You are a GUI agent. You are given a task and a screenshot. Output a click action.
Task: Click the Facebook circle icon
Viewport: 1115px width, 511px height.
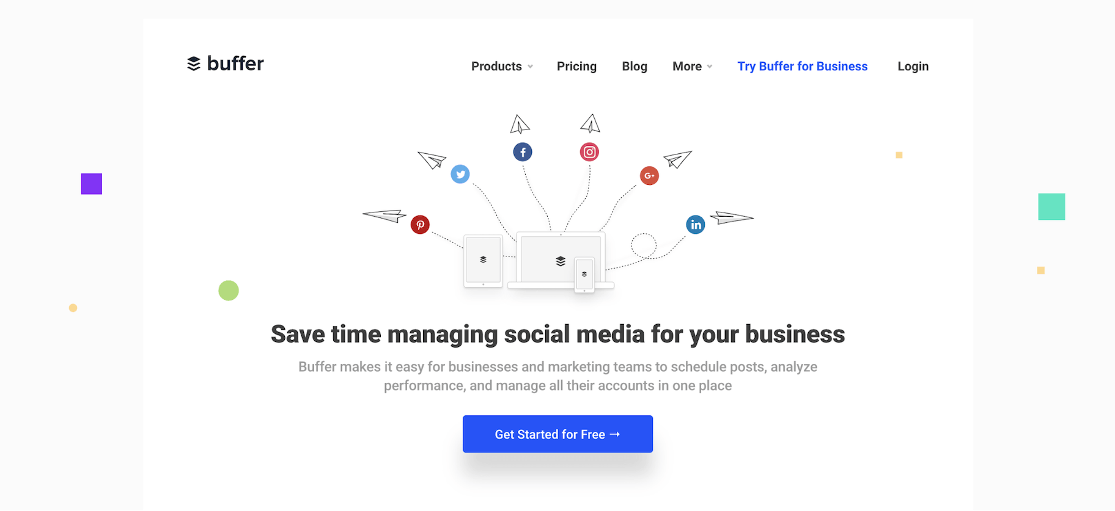pos(523,152)
